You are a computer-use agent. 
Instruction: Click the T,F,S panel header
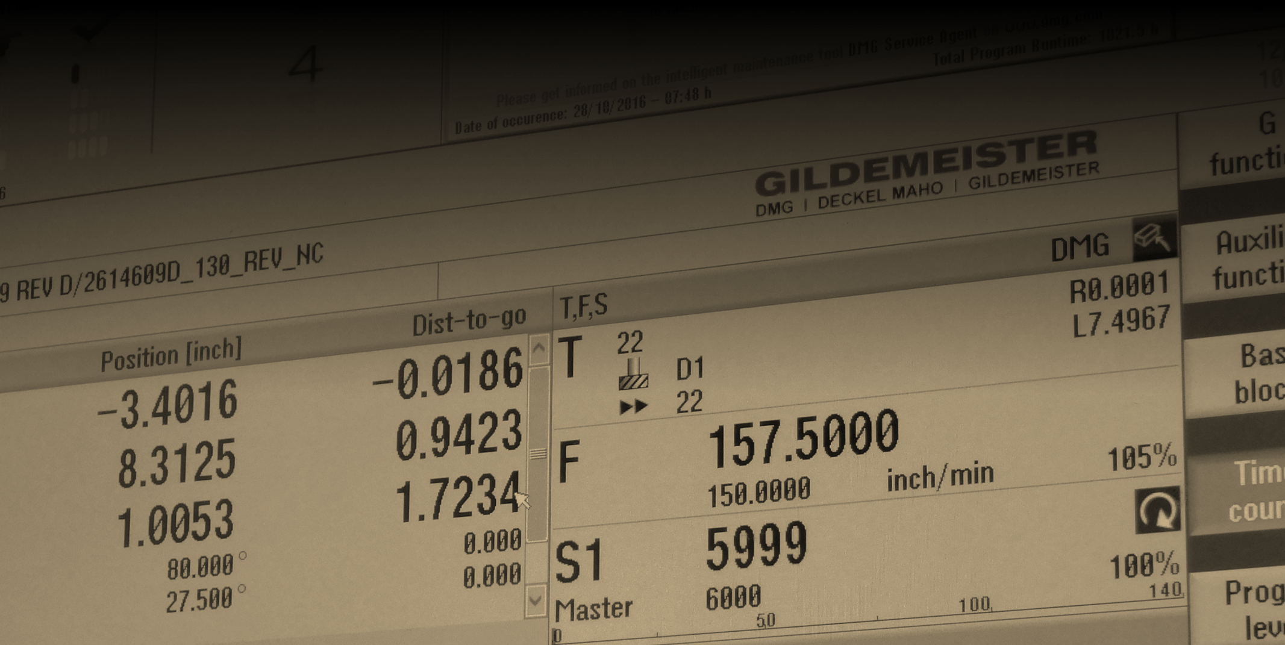(584, 307)
